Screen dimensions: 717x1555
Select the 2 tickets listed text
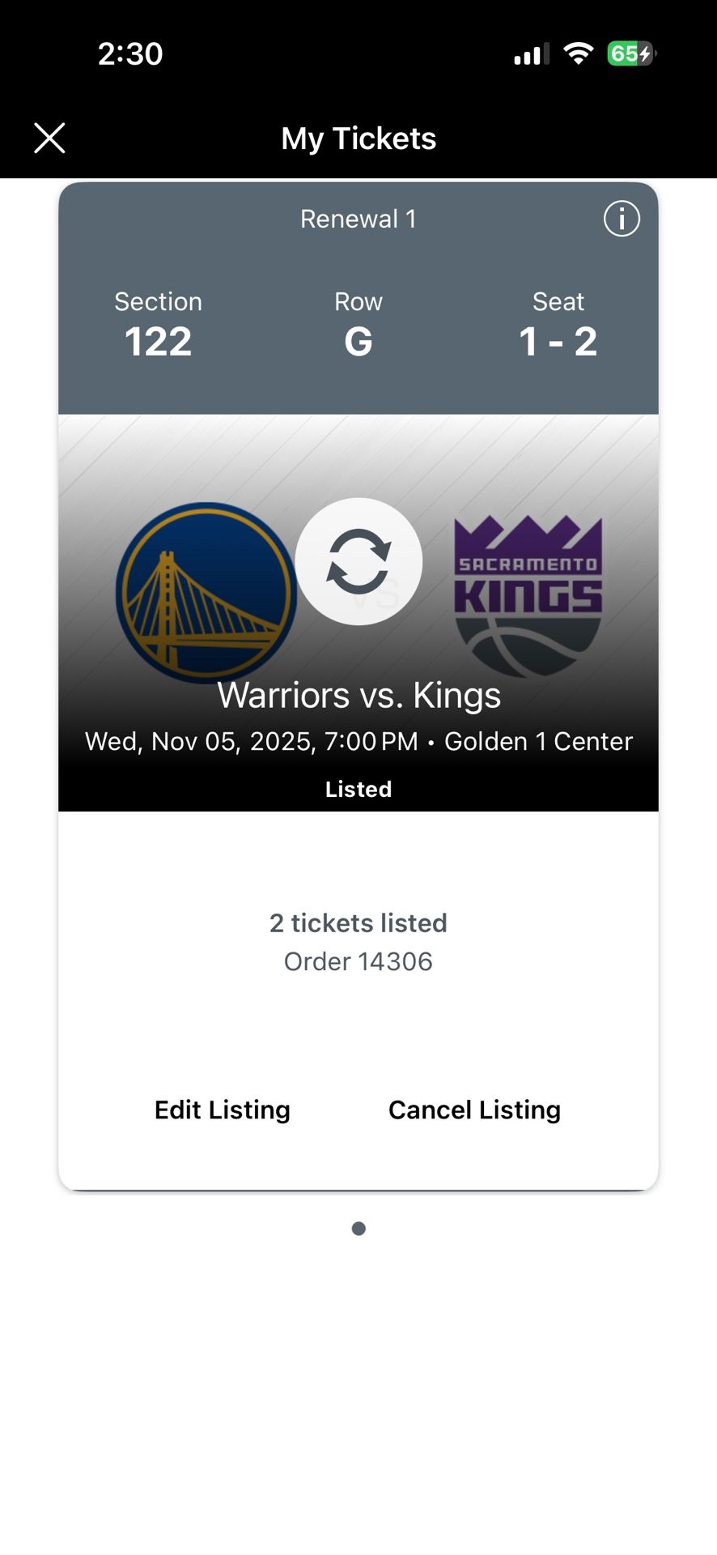(358, 922)
